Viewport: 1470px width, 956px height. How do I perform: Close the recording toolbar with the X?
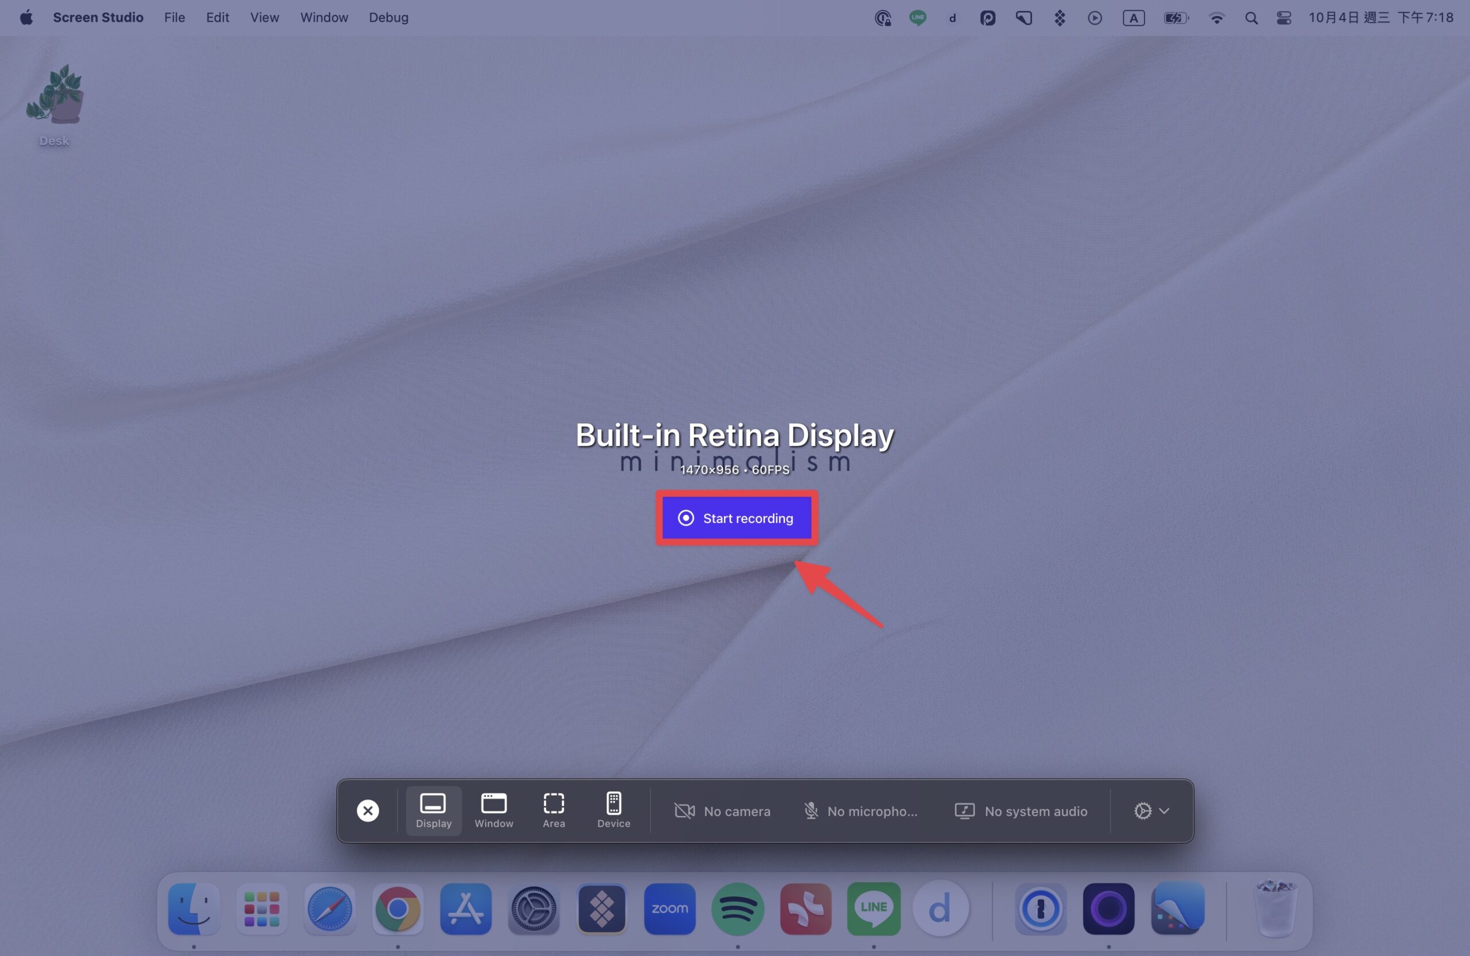click(367, 810)
